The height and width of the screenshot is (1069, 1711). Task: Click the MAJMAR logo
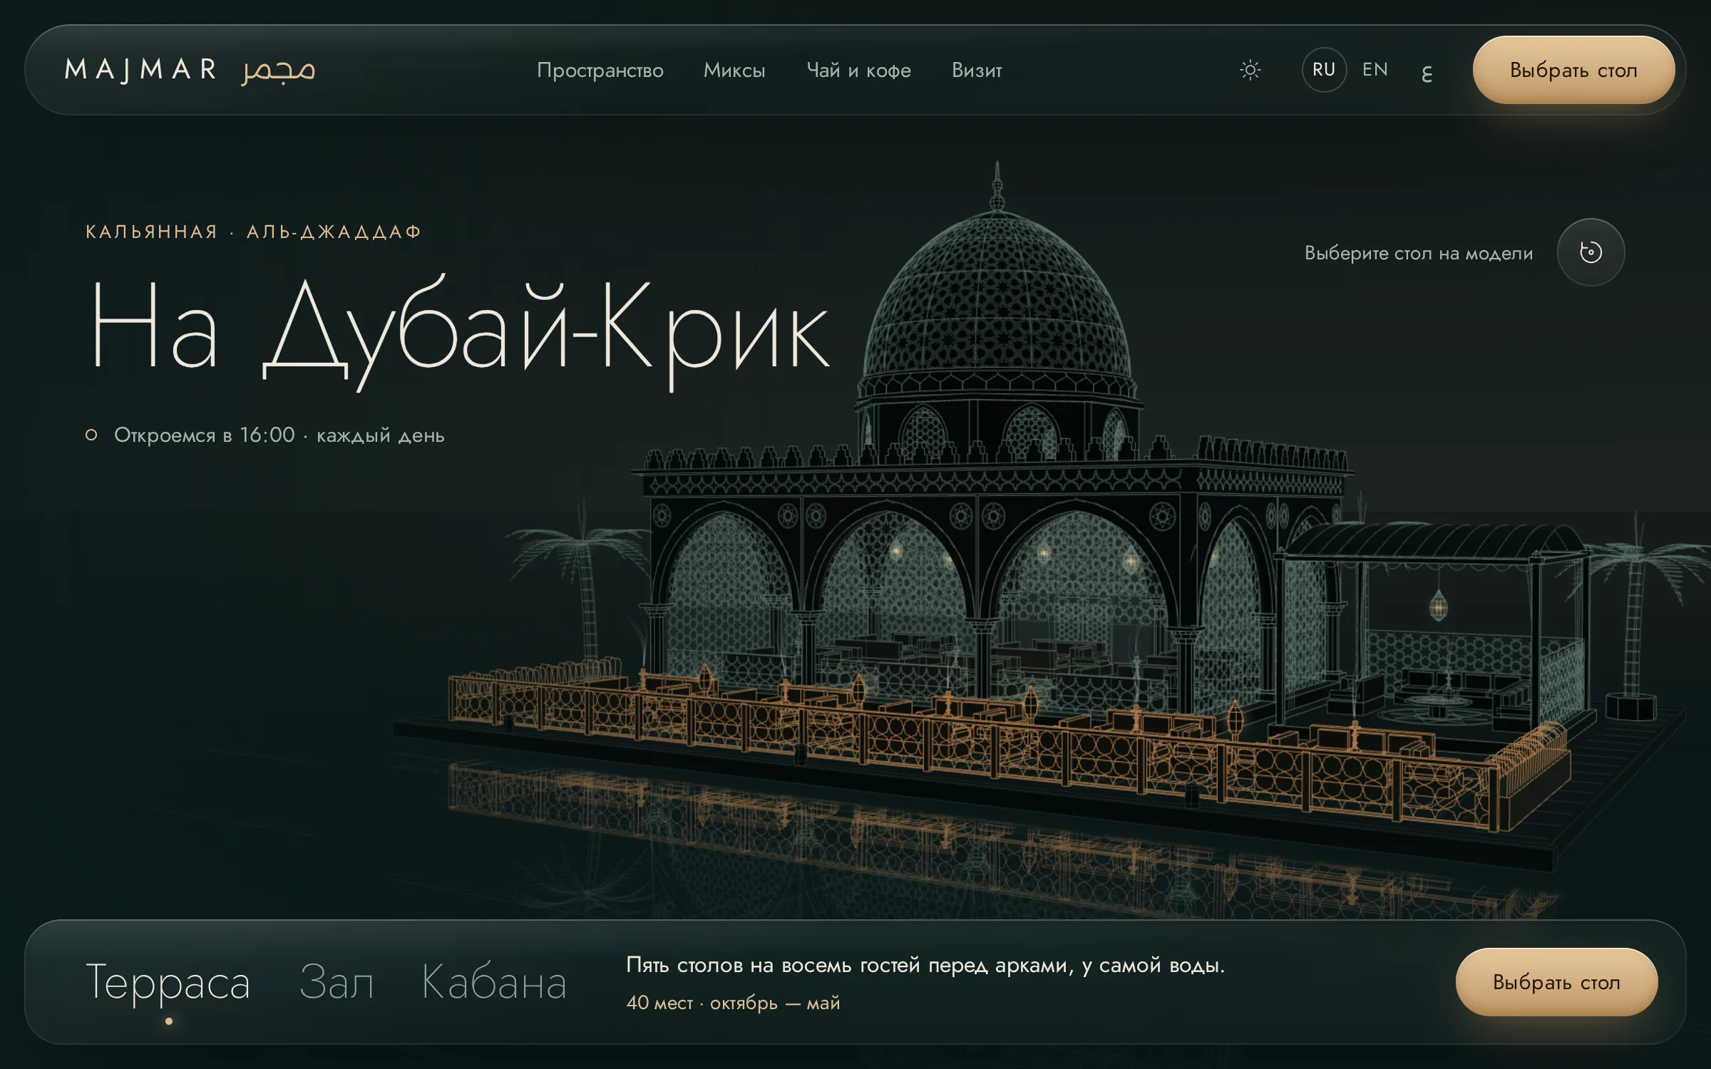point(141,70)
